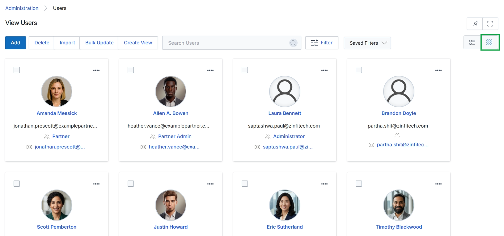Click text saptashwa.paul@zinfitech.com
The width and height of the screenshot is (504, 236).
tap(284, 126)
